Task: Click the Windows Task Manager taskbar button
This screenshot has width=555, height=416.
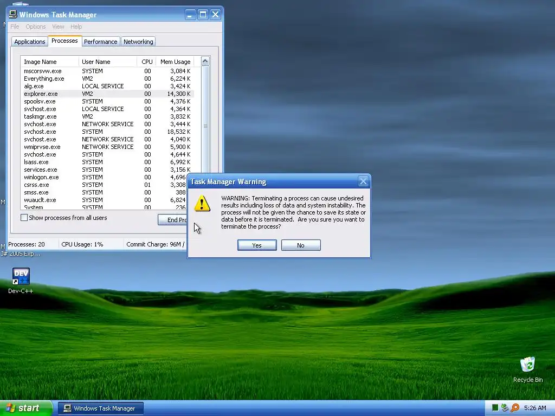Action: [100, 408]
